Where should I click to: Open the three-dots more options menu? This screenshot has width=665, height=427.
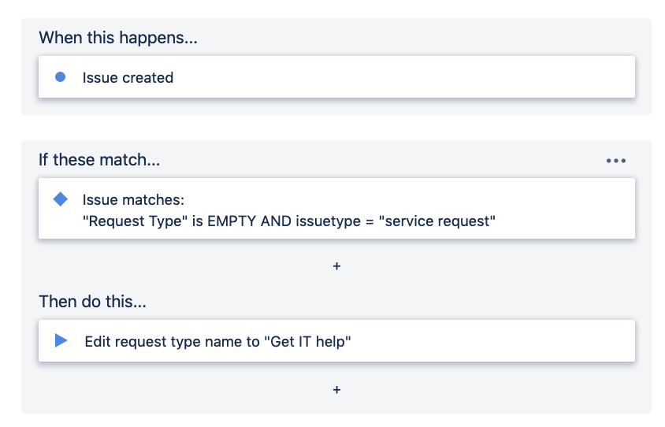pyautogui.click(x=615, y=161)
